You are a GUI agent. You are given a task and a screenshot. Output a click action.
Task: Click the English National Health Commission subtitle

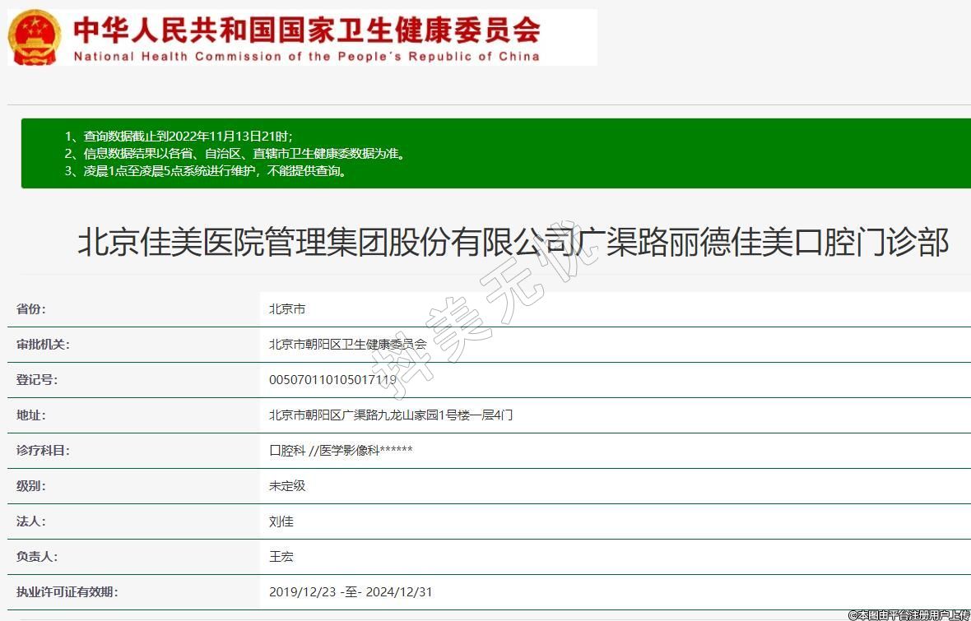pyautogui.click(x=306, y=57)
